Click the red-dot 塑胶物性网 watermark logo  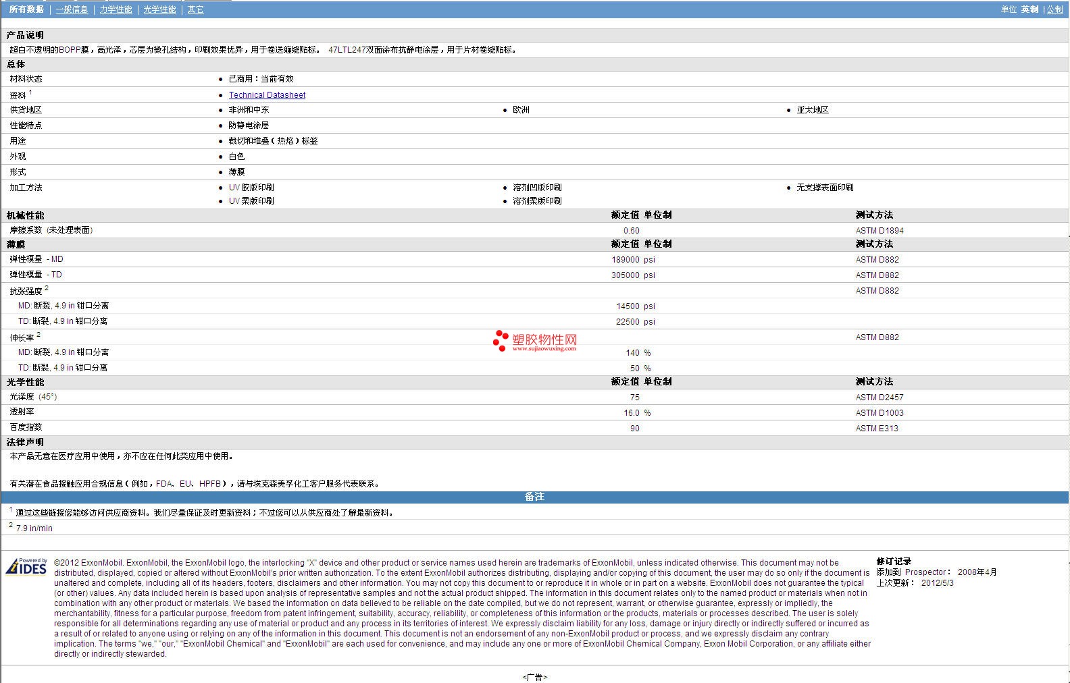535,341
